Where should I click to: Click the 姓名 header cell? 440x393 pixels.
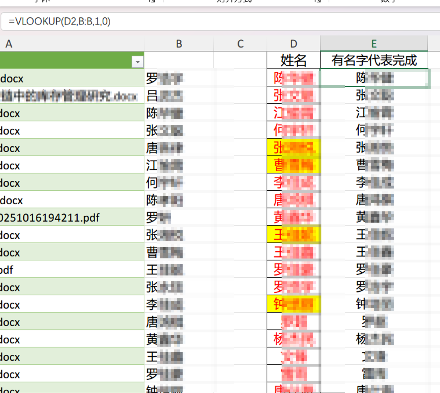click(x=294, y=60)
